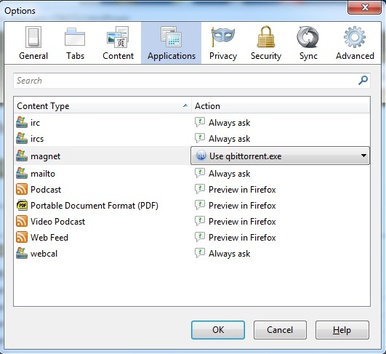Click the search magnifier icon
386x354 pixels.
[x=363, y=80]
